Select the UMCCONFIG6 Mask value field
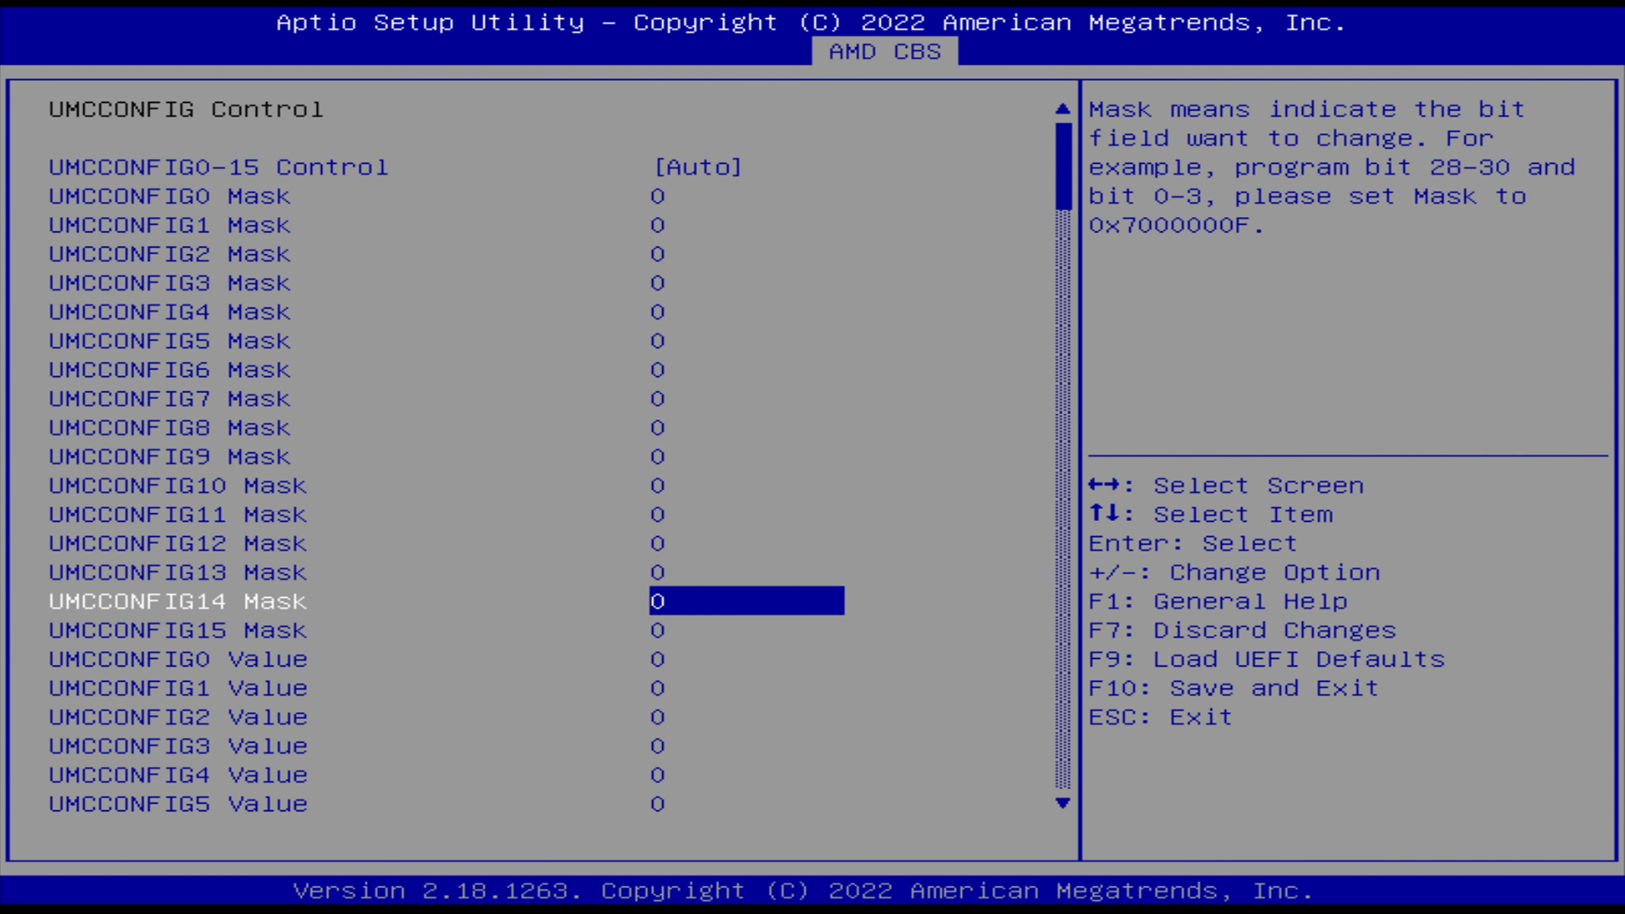The image size is (1625, 914). tap(657, 370)
